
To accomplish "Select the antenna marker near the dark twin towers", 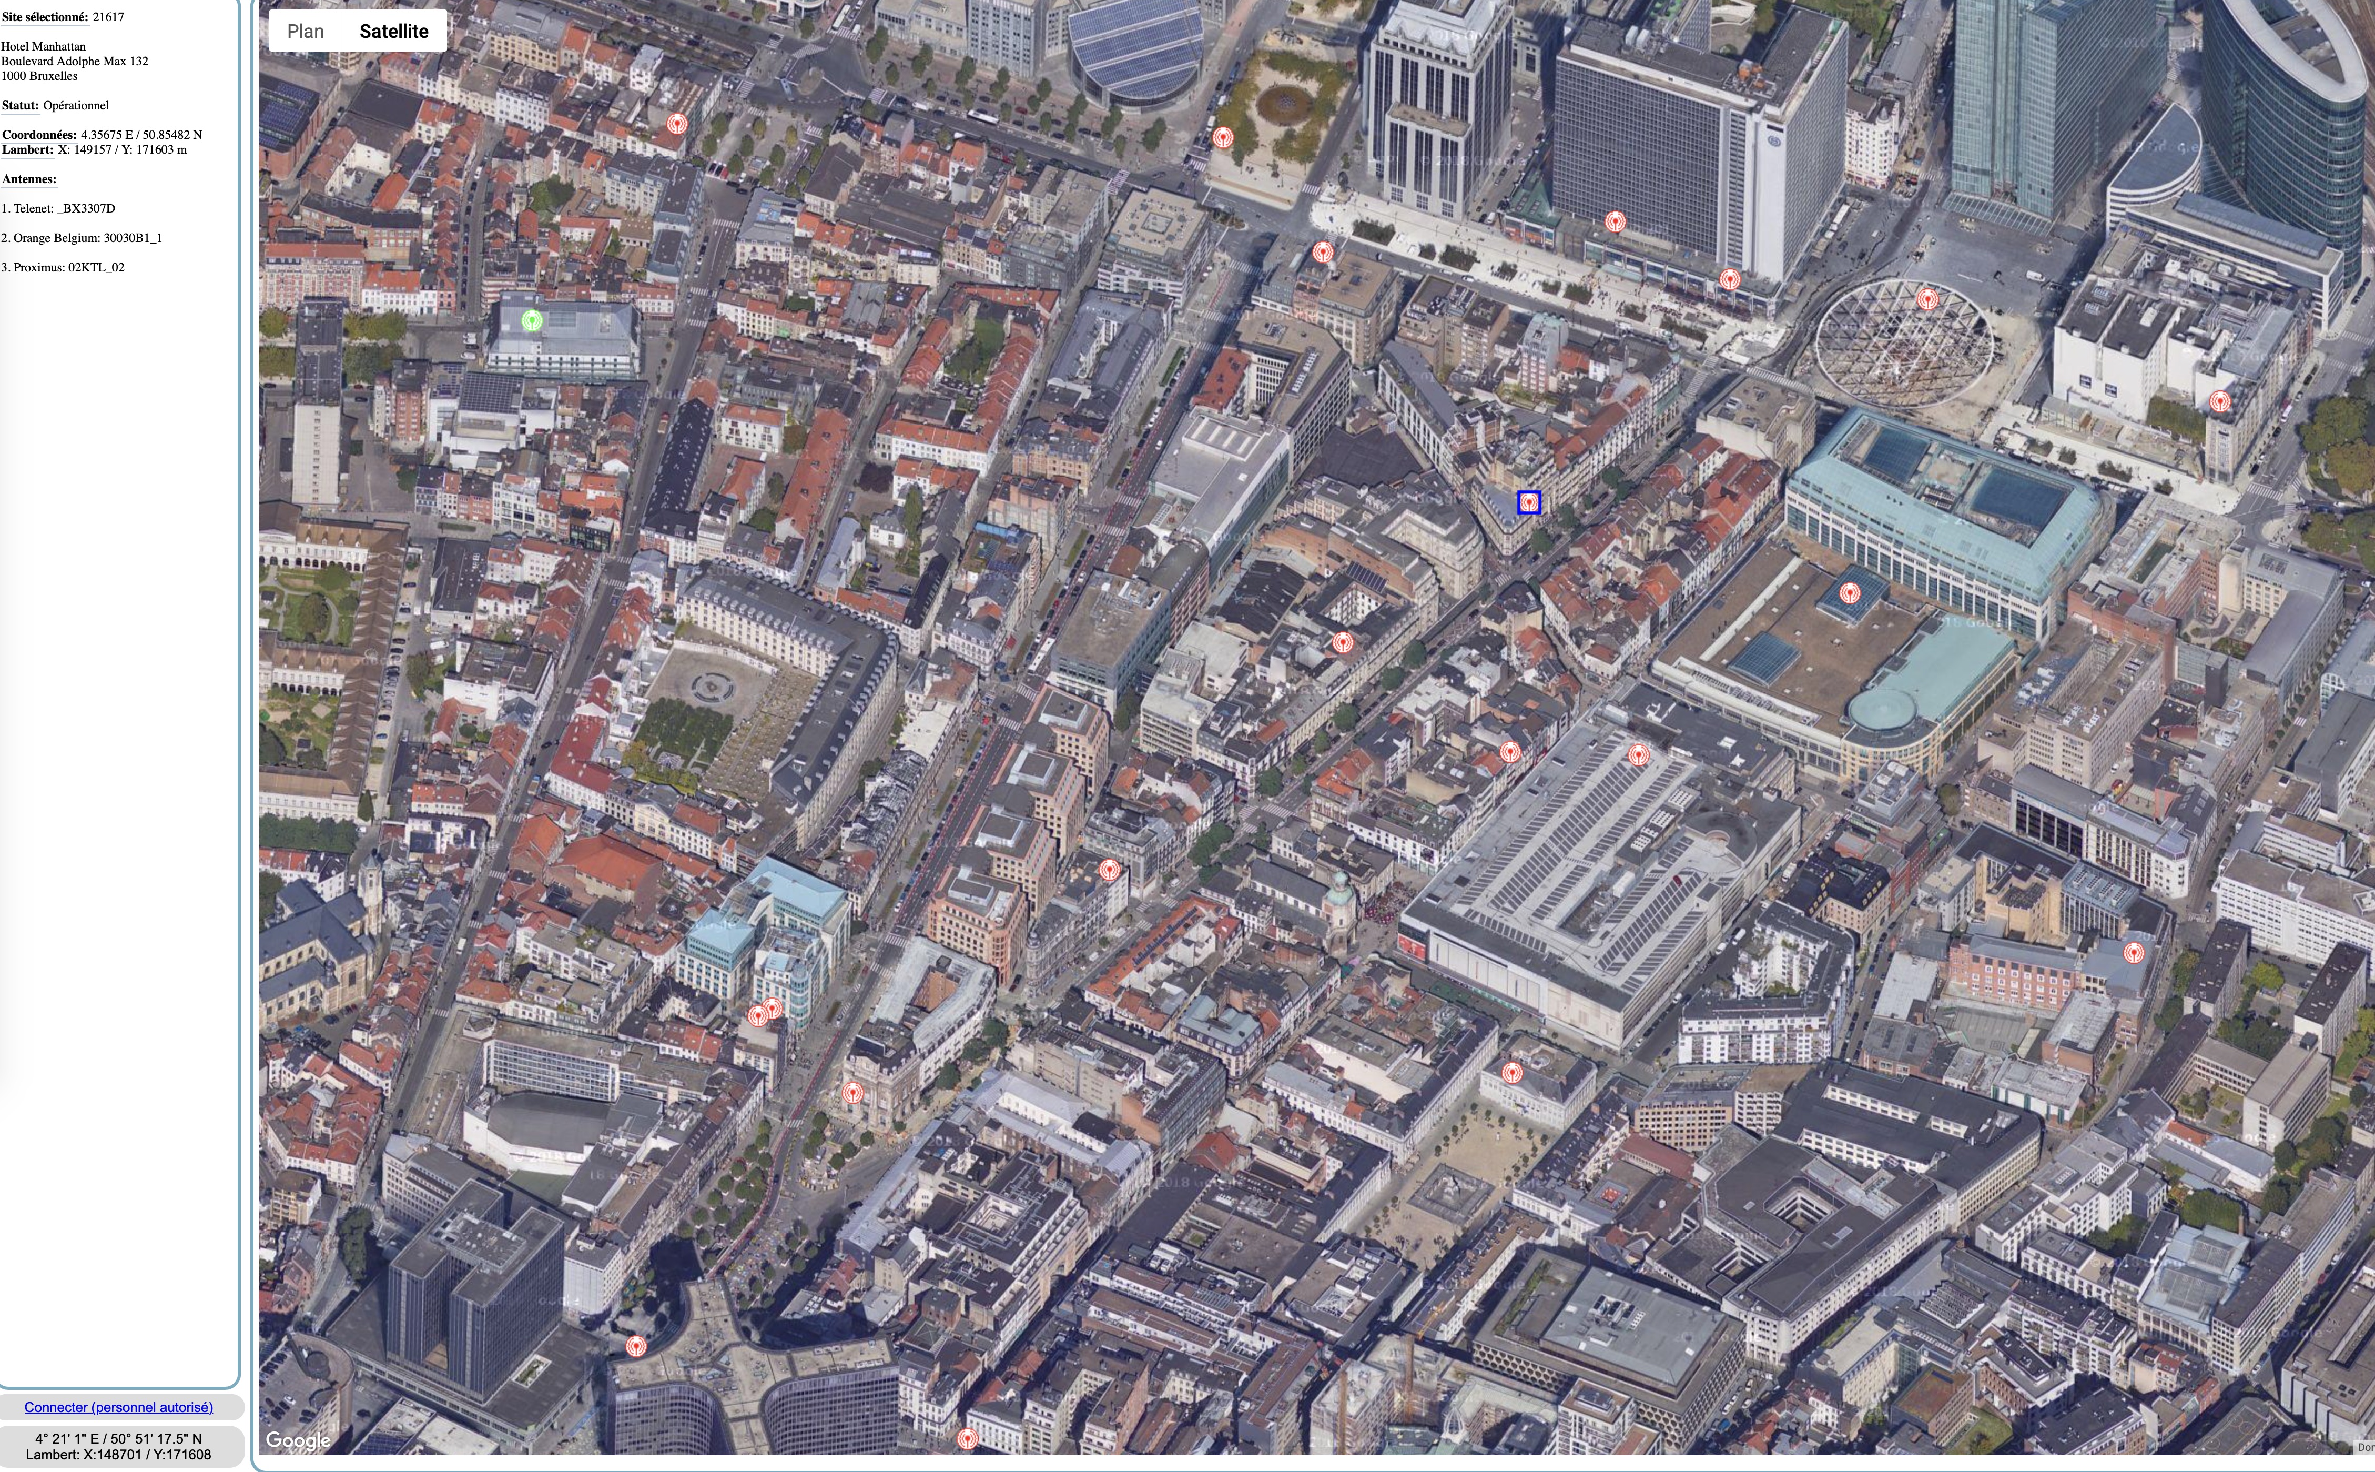I will (635, 1346).
